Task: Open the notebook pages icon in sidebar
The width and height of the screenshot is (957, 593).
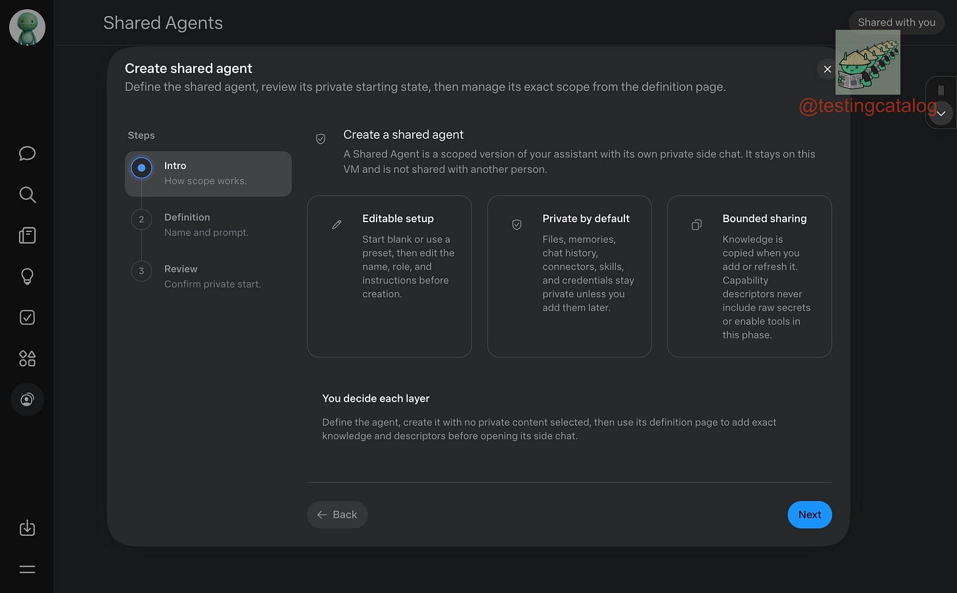Action: (x=27, y=235)
